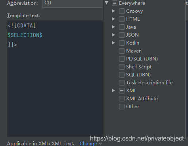Focus the Abbreviation field containing CD
Viewport: 188px width, 146px height.
(73, 3)
